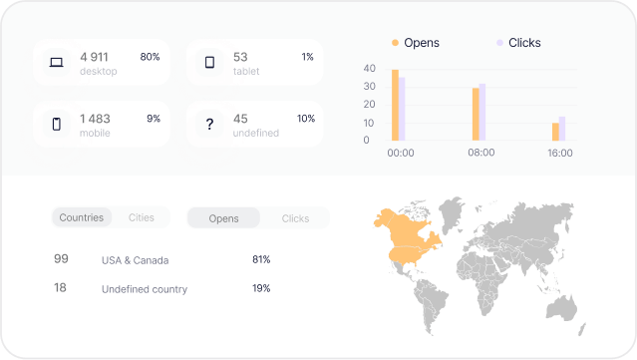Toggle to Clicks view
This screenshot has width=637, height=360.
pos(295,218)
